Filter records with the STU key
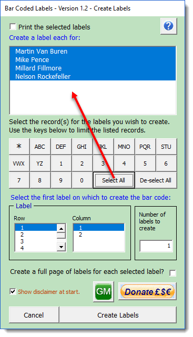Image resolution: width=193 pixels, height=337 pixels. (x=166, y=147)
